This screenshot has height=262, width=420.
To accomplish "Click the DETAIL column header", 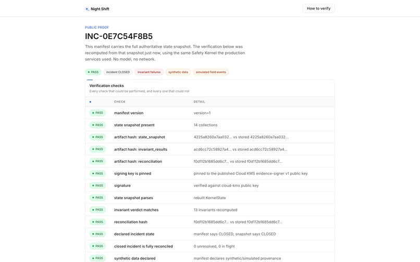I will pyautogui.click(x=199, y=101).
